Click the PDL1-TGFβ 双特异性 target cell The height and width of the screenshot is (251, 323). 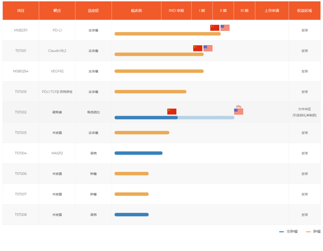point(57,92)
